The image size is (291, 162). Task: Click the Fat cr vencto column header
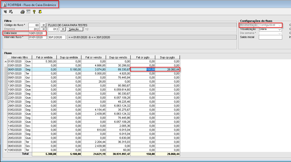tap(94, 57)
